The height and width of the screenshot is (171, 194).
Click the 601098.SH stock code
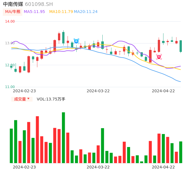click(x=39, y=4)
